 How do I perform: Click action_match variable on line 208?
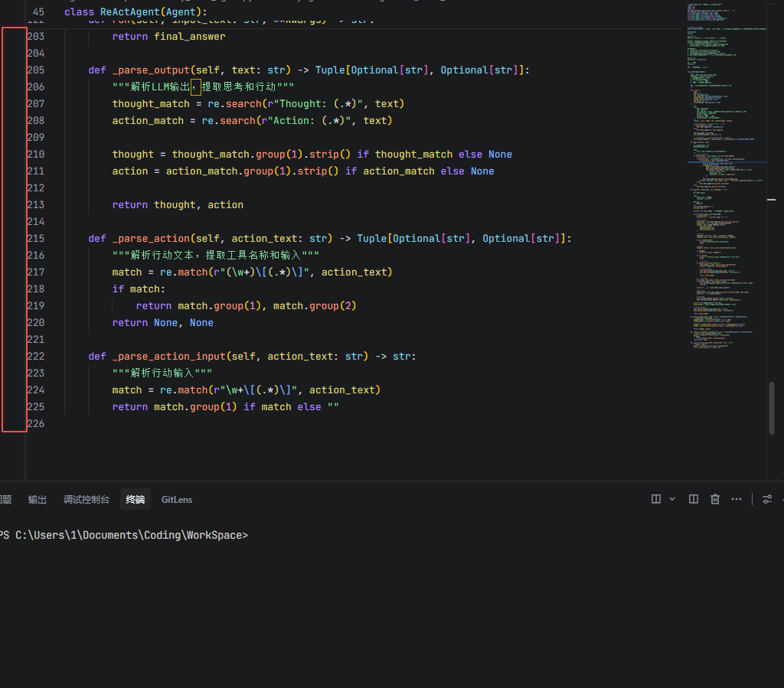click(148, 120)
